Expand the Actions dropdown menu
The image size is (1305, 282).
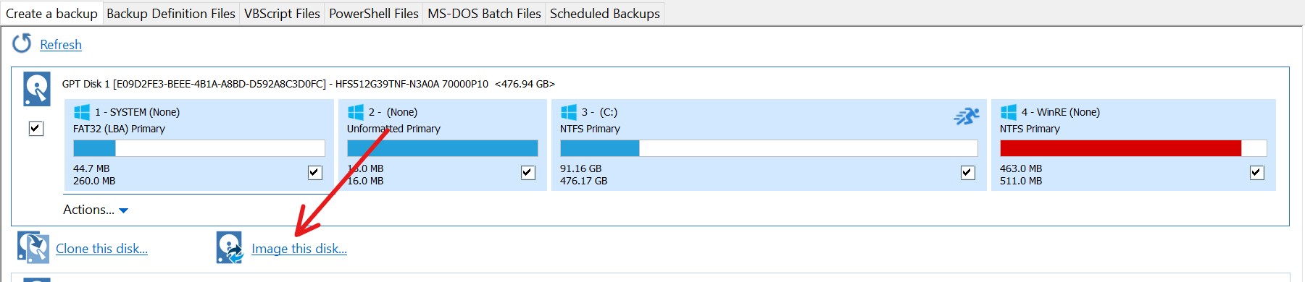click(96, 210)
